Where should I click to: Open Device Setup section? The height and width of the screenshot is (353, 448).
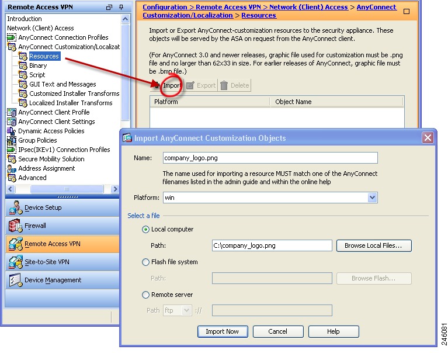click(x=62, y=208)
